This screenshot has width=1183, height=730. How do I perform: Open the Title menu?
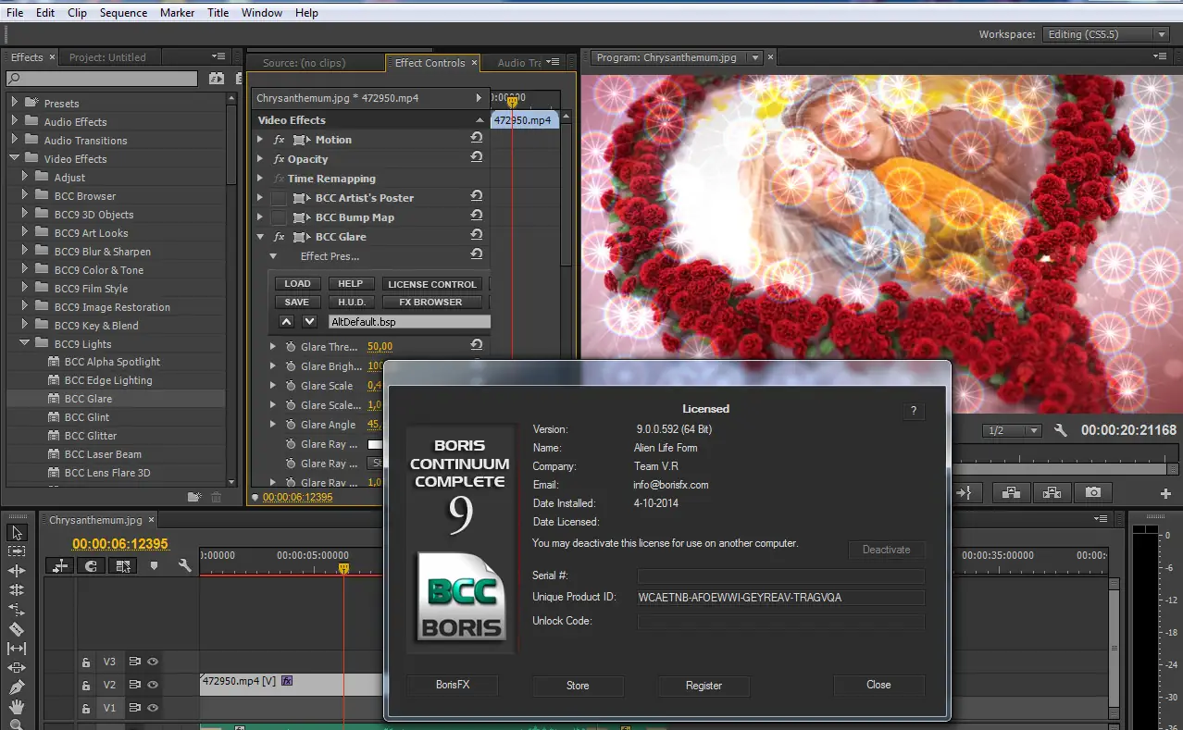pos(218,13)
